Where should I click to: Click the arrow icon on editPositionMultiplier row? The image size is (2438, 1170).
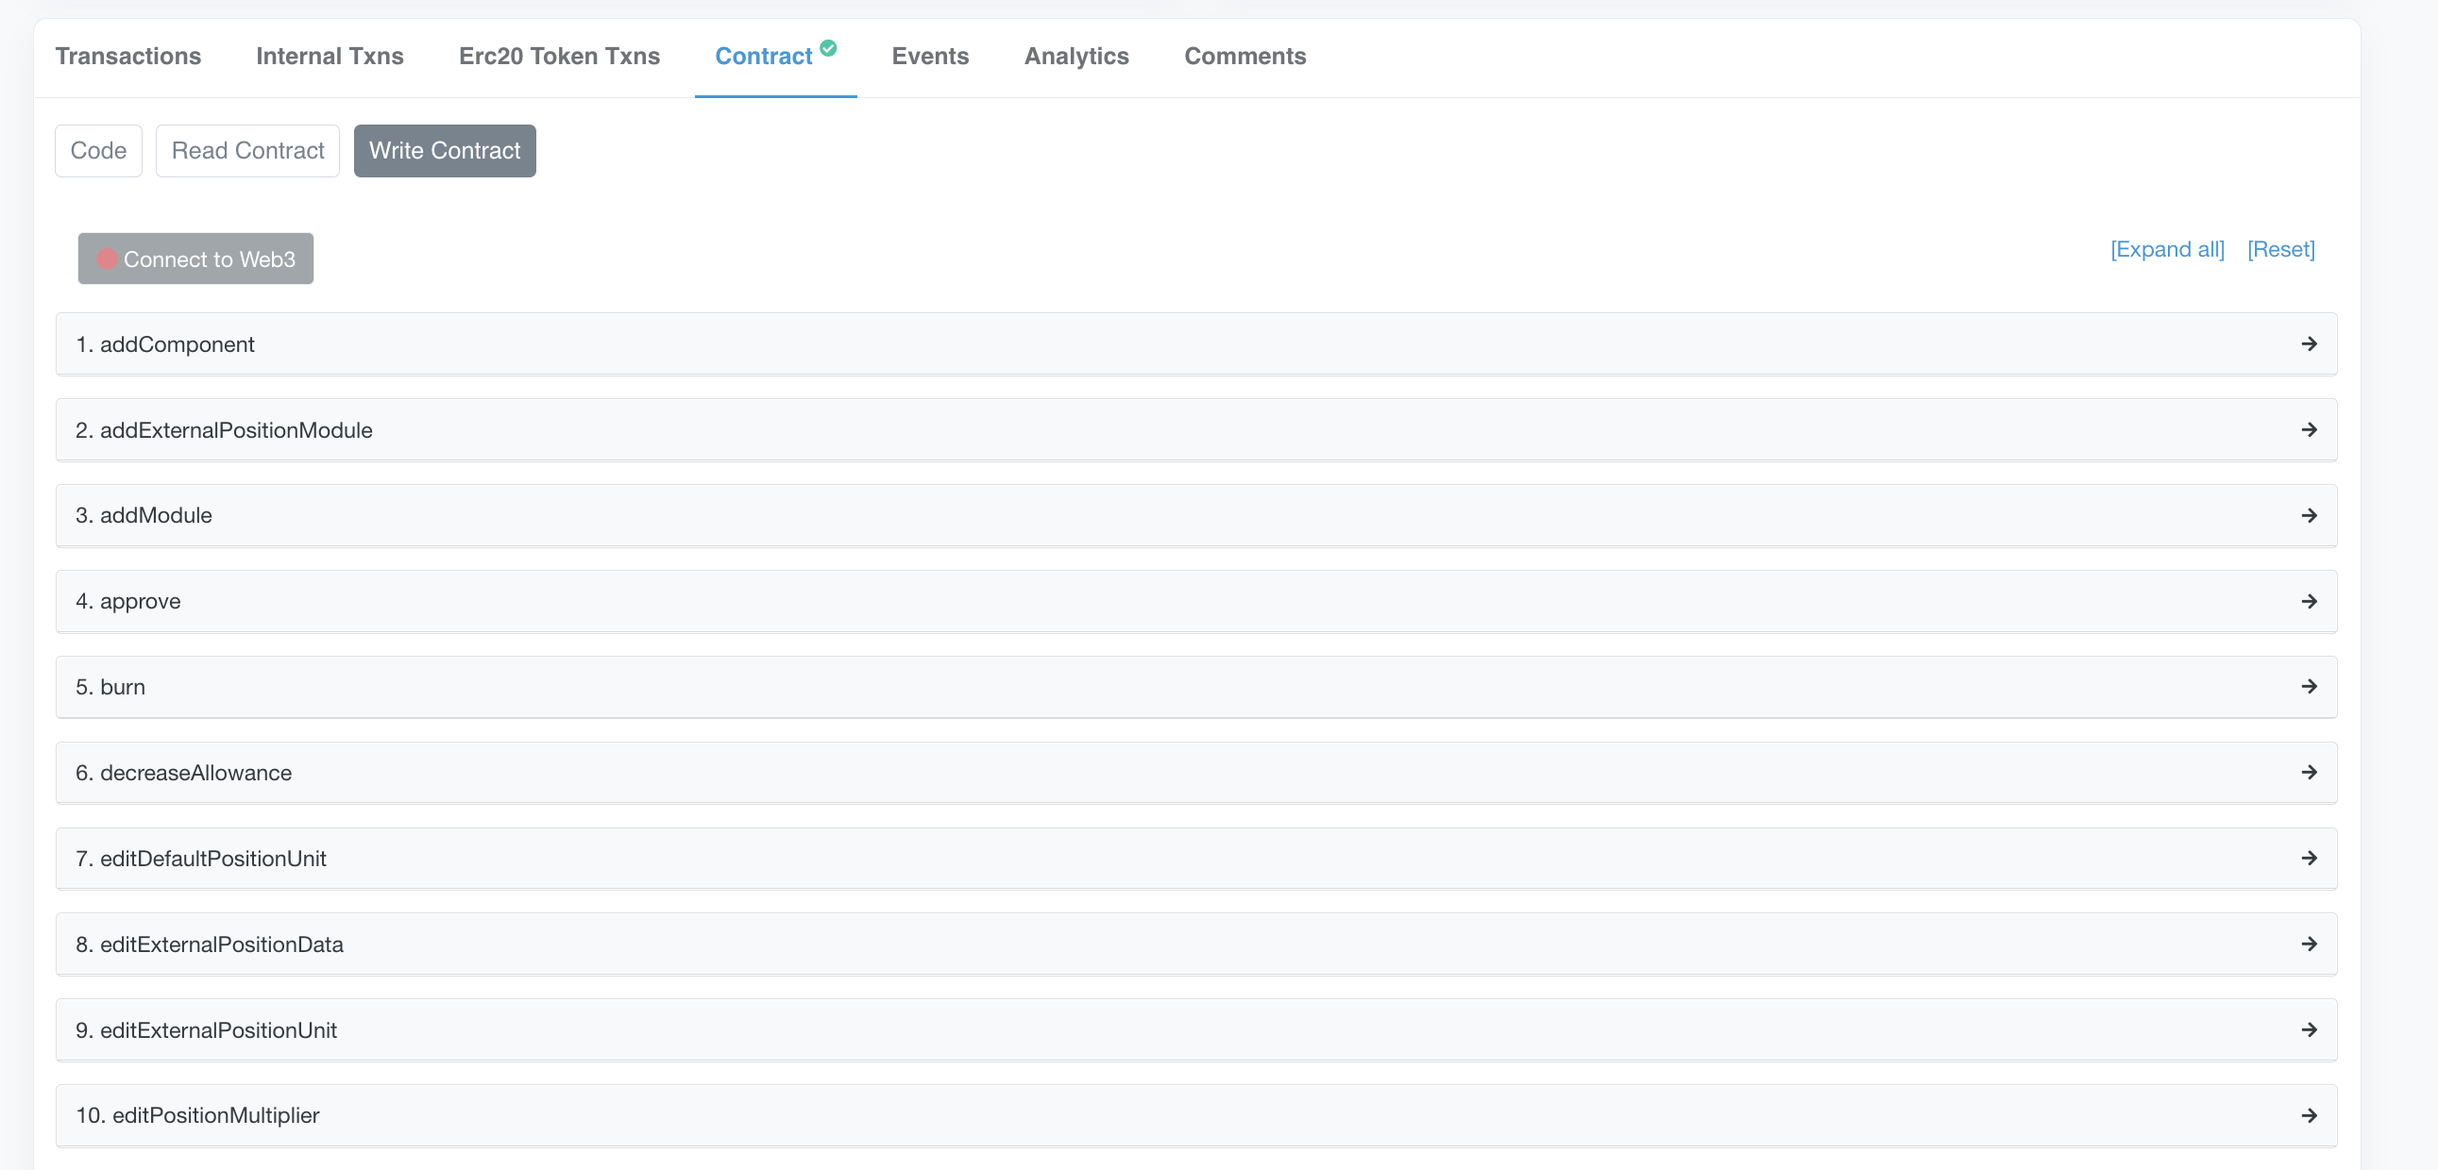(2310, 1116)
